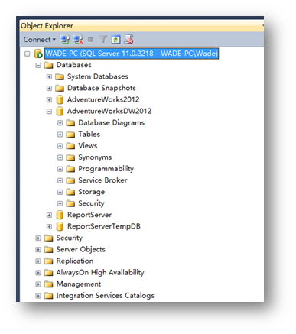Expand System Databases node
This screenshot has height=334, width=296.
[49, 76]
